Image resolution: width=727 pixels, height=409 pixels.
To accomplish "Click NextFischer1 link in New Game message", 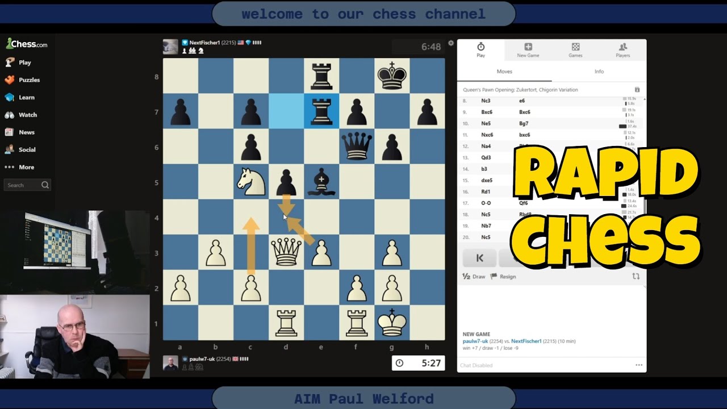I will coord(526,341).
